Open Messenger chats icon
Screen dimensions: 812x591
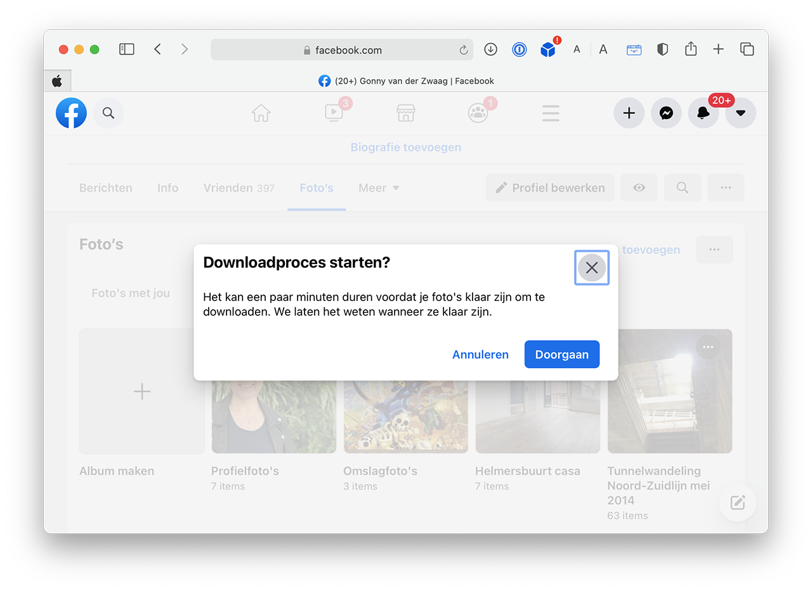(666, 113)
